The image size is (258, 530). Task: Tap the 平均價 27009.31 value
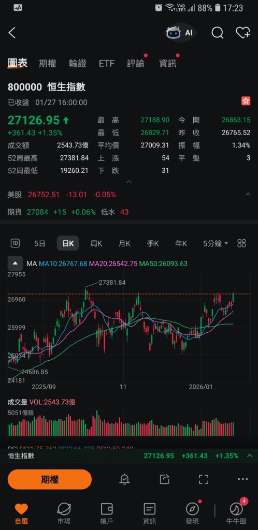point(154,145)
